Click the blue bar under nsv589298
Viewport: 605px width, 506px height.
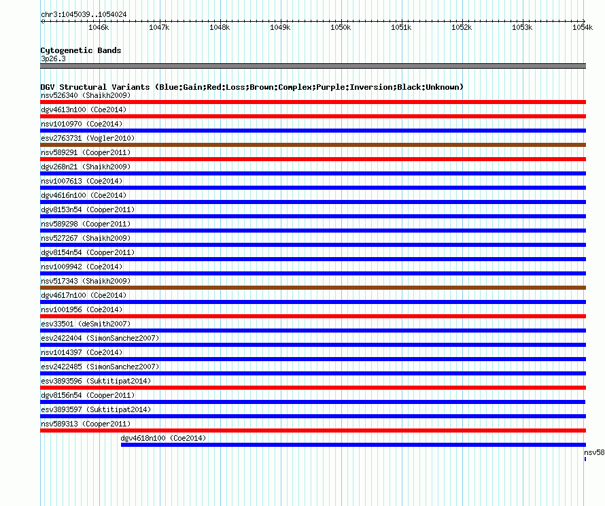(313, 231)
